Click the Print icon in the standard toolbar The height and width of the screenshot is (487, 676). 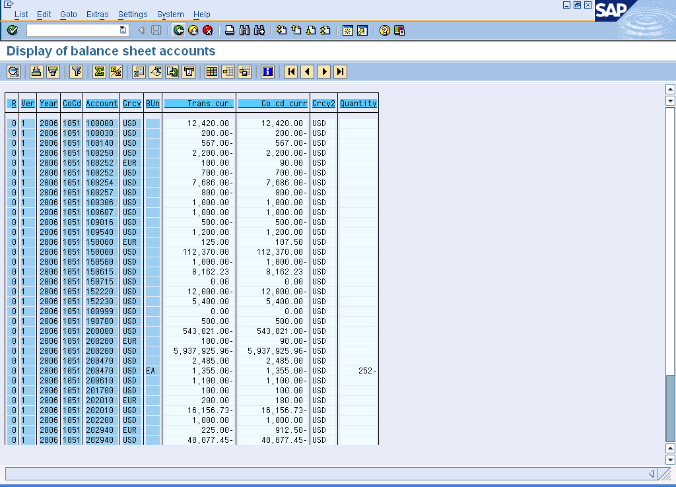pos(230,30)
